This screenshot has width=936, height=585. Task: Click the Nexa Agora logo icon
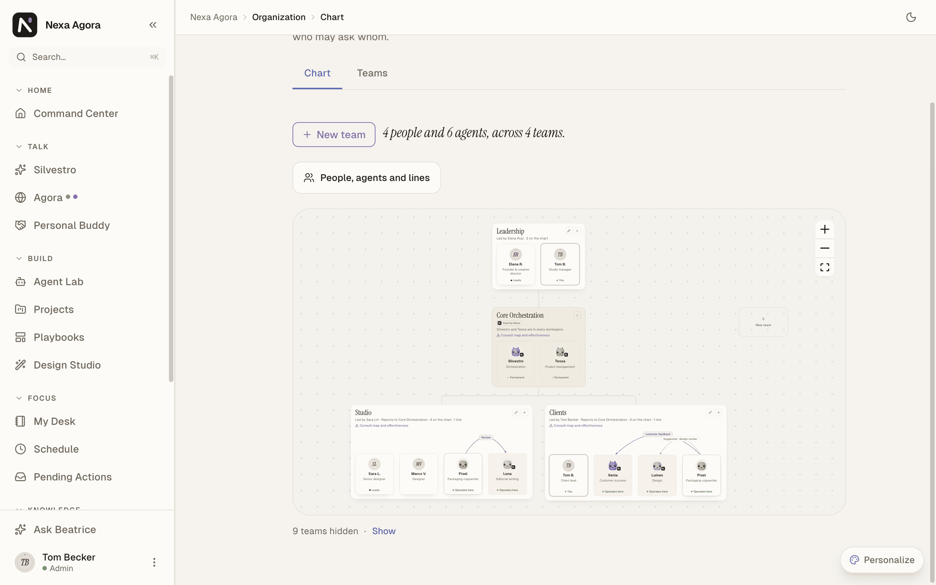(x=25, y=25)
